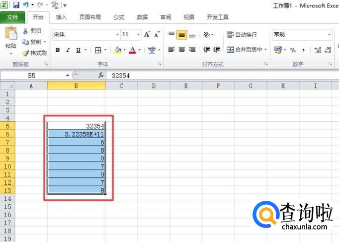Click the Percent Style icon
The width and height of the screenshot is (339, 242).
[293, 50]
